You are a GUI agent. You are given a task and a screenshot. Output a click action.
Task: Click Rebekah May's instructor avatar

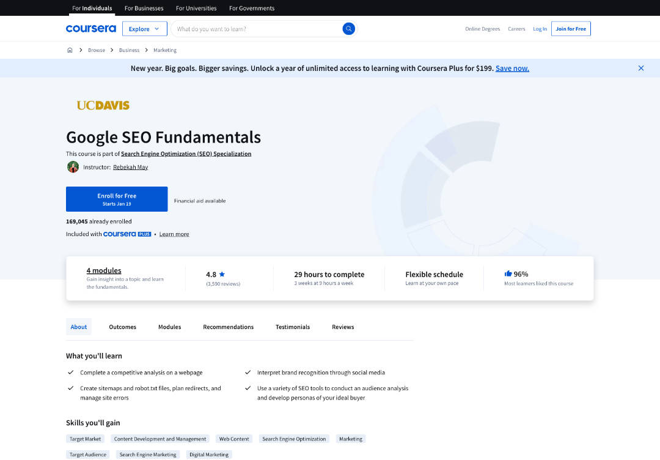tap(73, 166)
